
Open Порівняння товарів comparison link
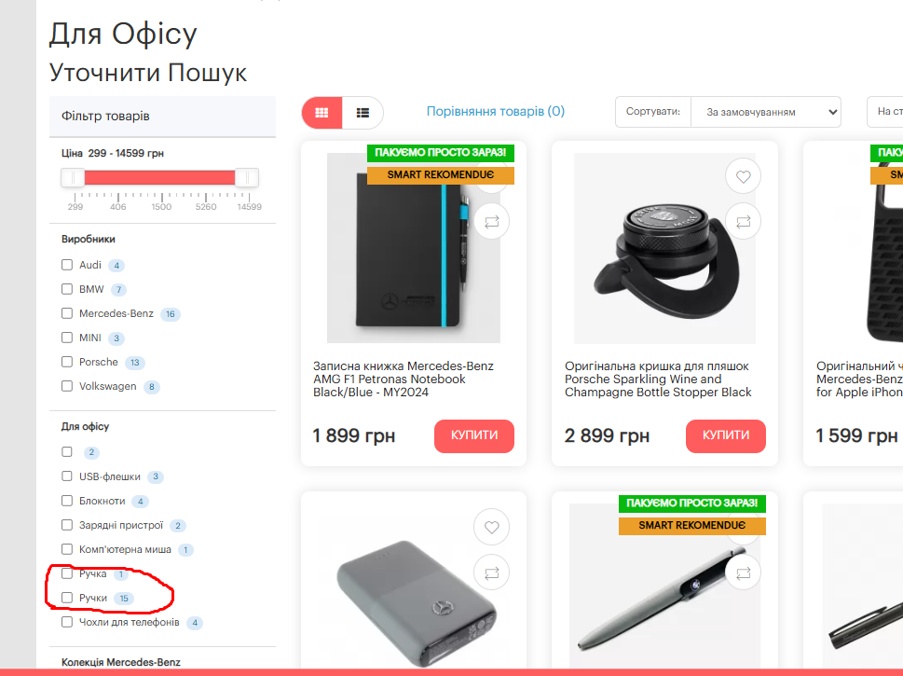(x=495, y=111)
